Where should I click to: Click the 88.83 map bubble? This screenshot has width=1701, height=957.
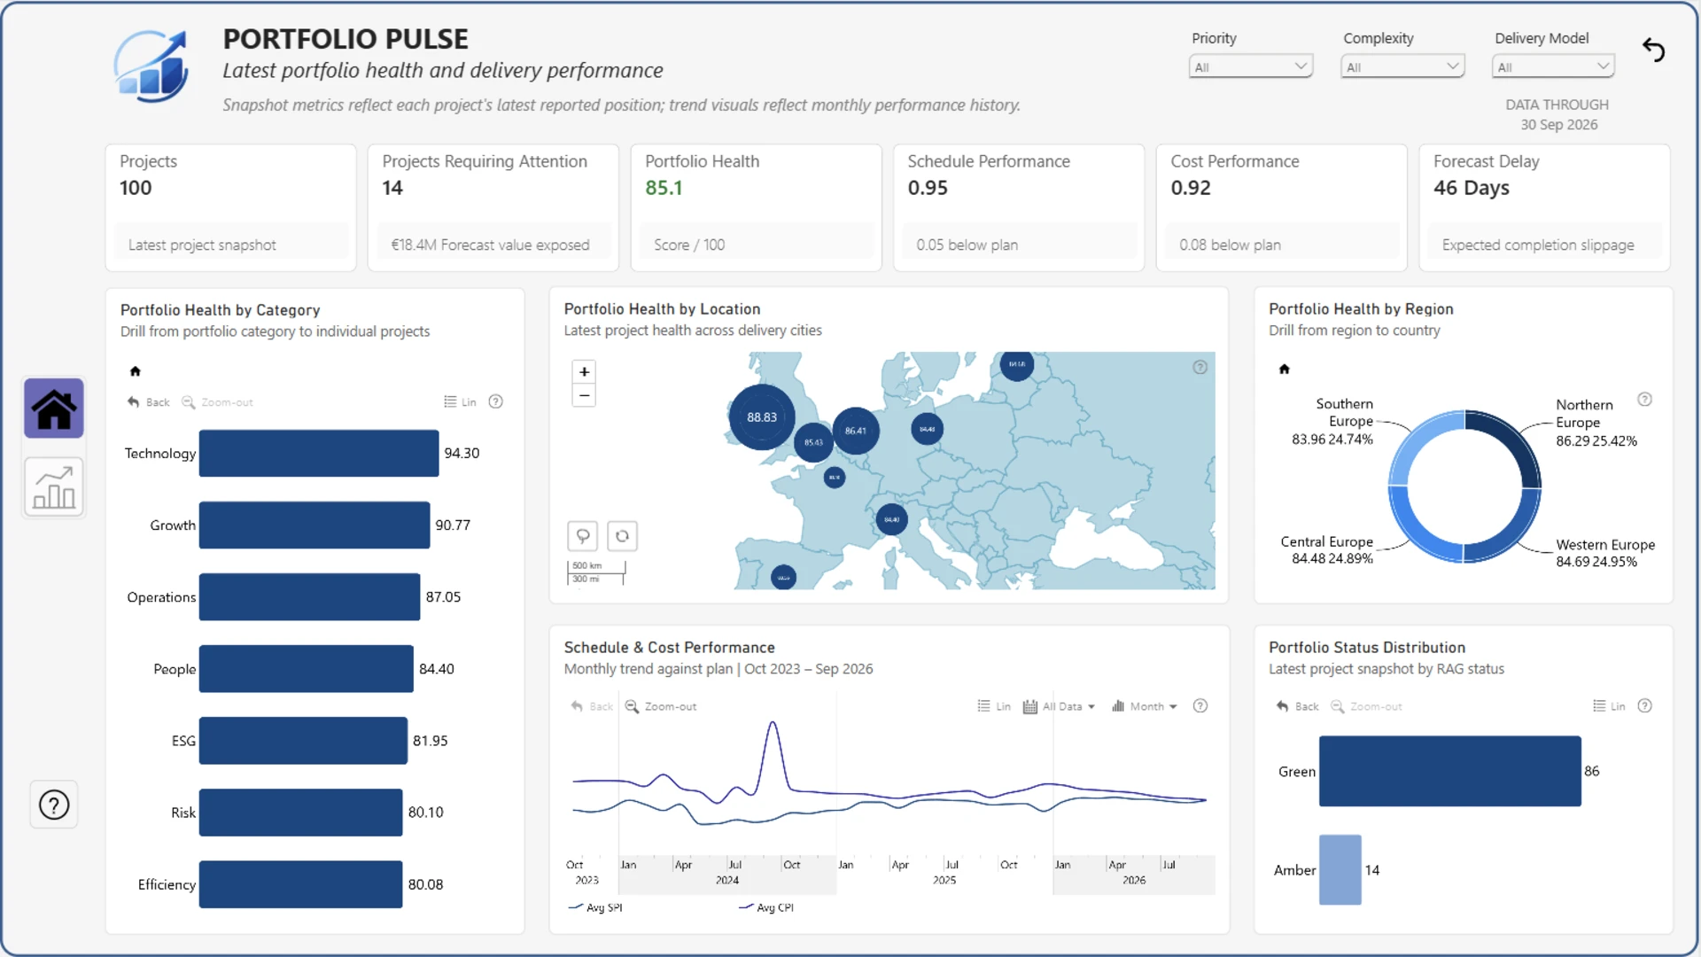pyautogui.click(x=761, y=417)
